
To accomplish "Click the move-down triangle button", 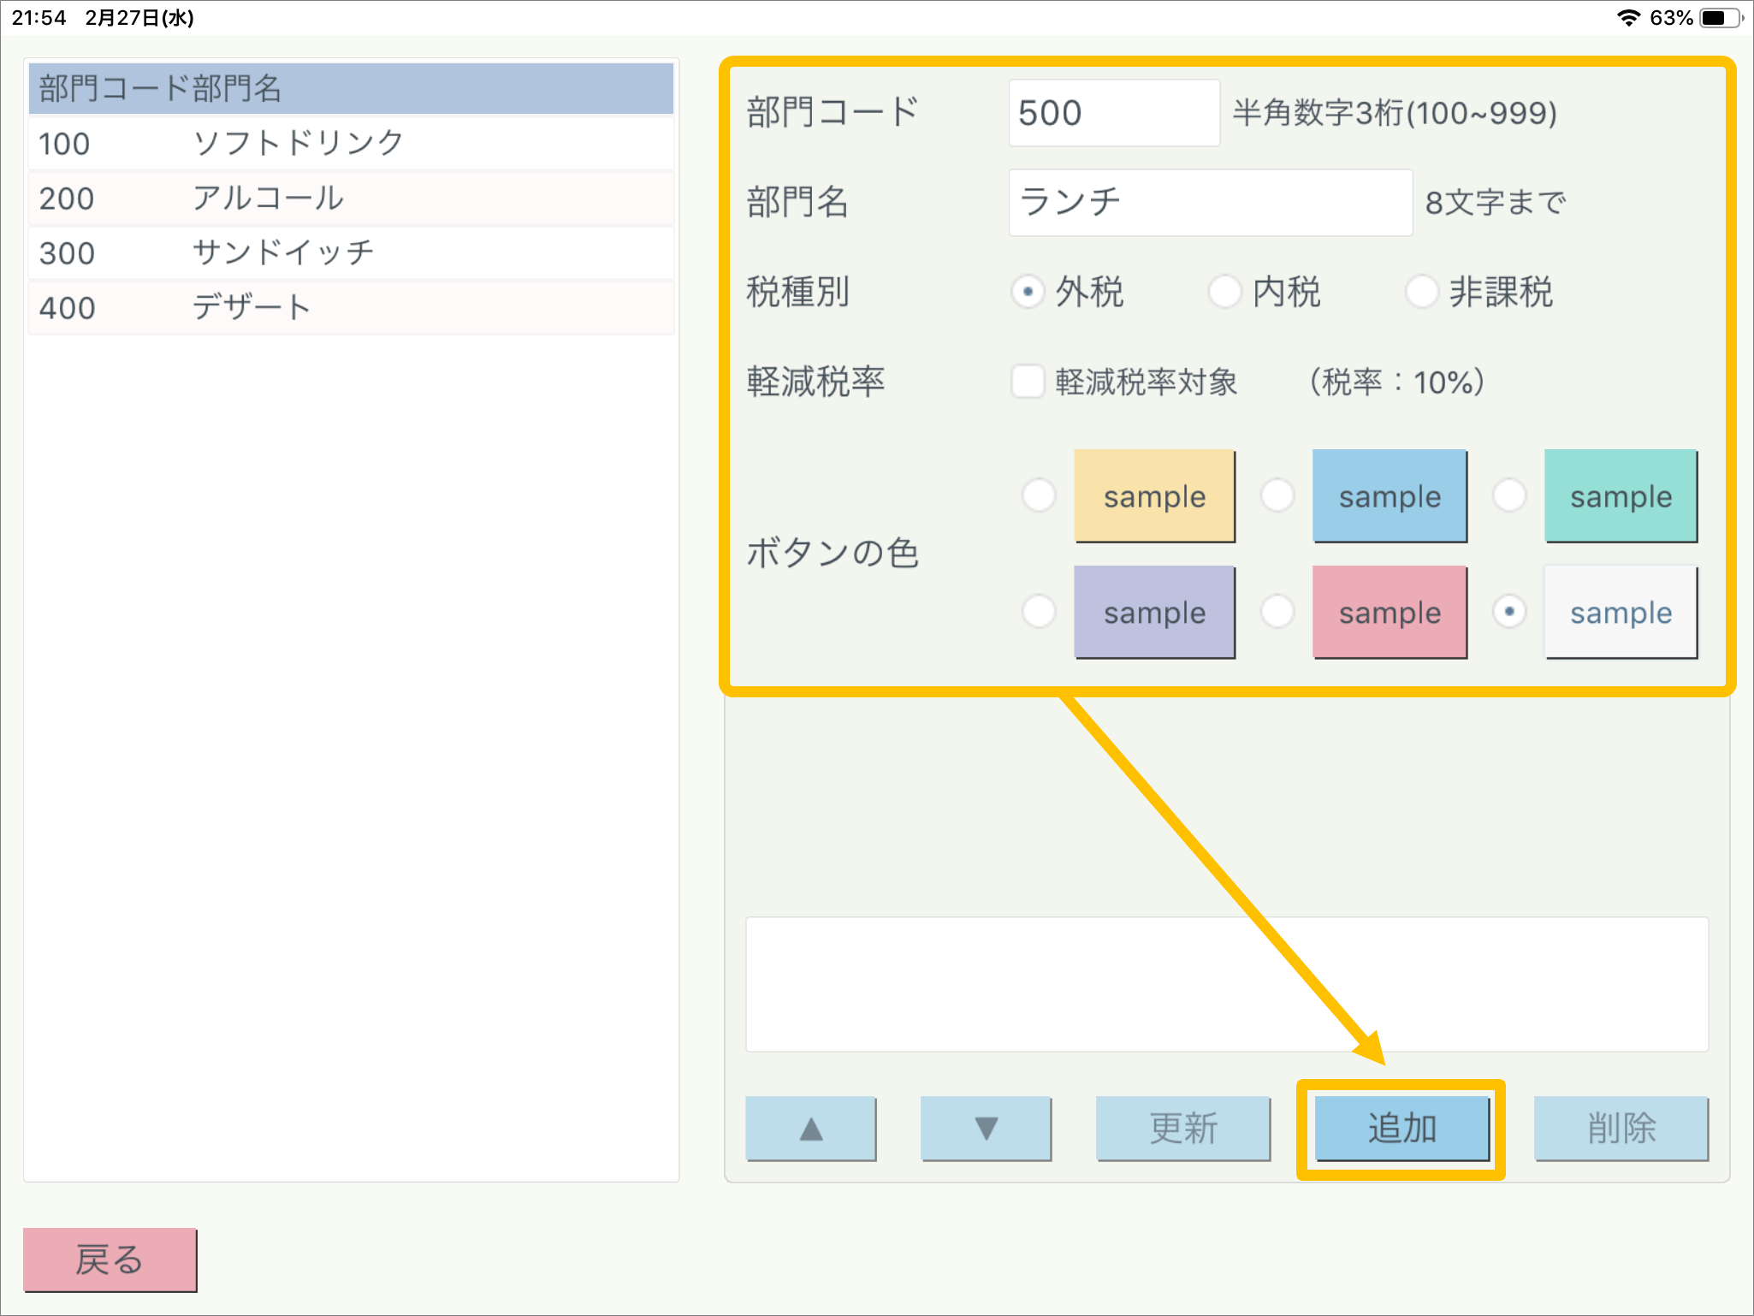I will coord(986,1129).
